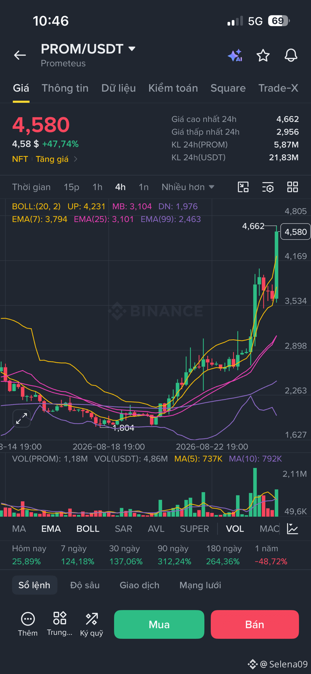Viewport: 311px width, 674px height.
Task: Tap the NFT category tag
Action: 20,159
